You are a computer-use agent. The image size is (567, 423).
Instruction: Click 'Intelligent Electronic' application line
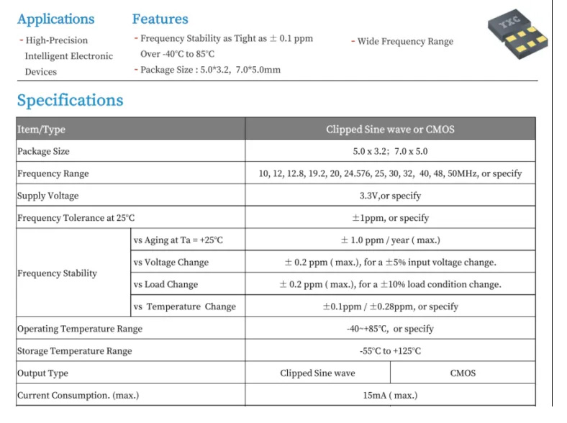tap(68, 56)
